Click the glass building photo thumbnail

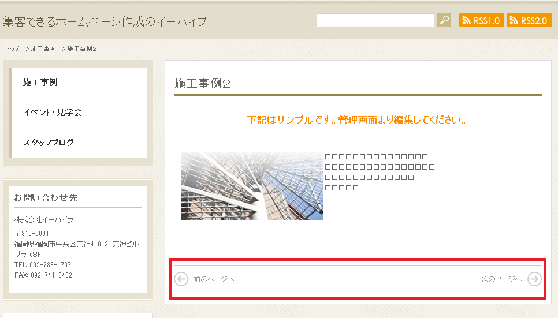(251, 186)
